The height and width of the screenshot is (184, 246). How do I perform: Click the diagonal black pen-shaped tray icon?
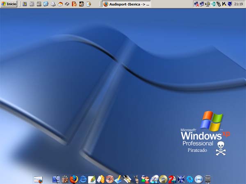click(219, 4)
